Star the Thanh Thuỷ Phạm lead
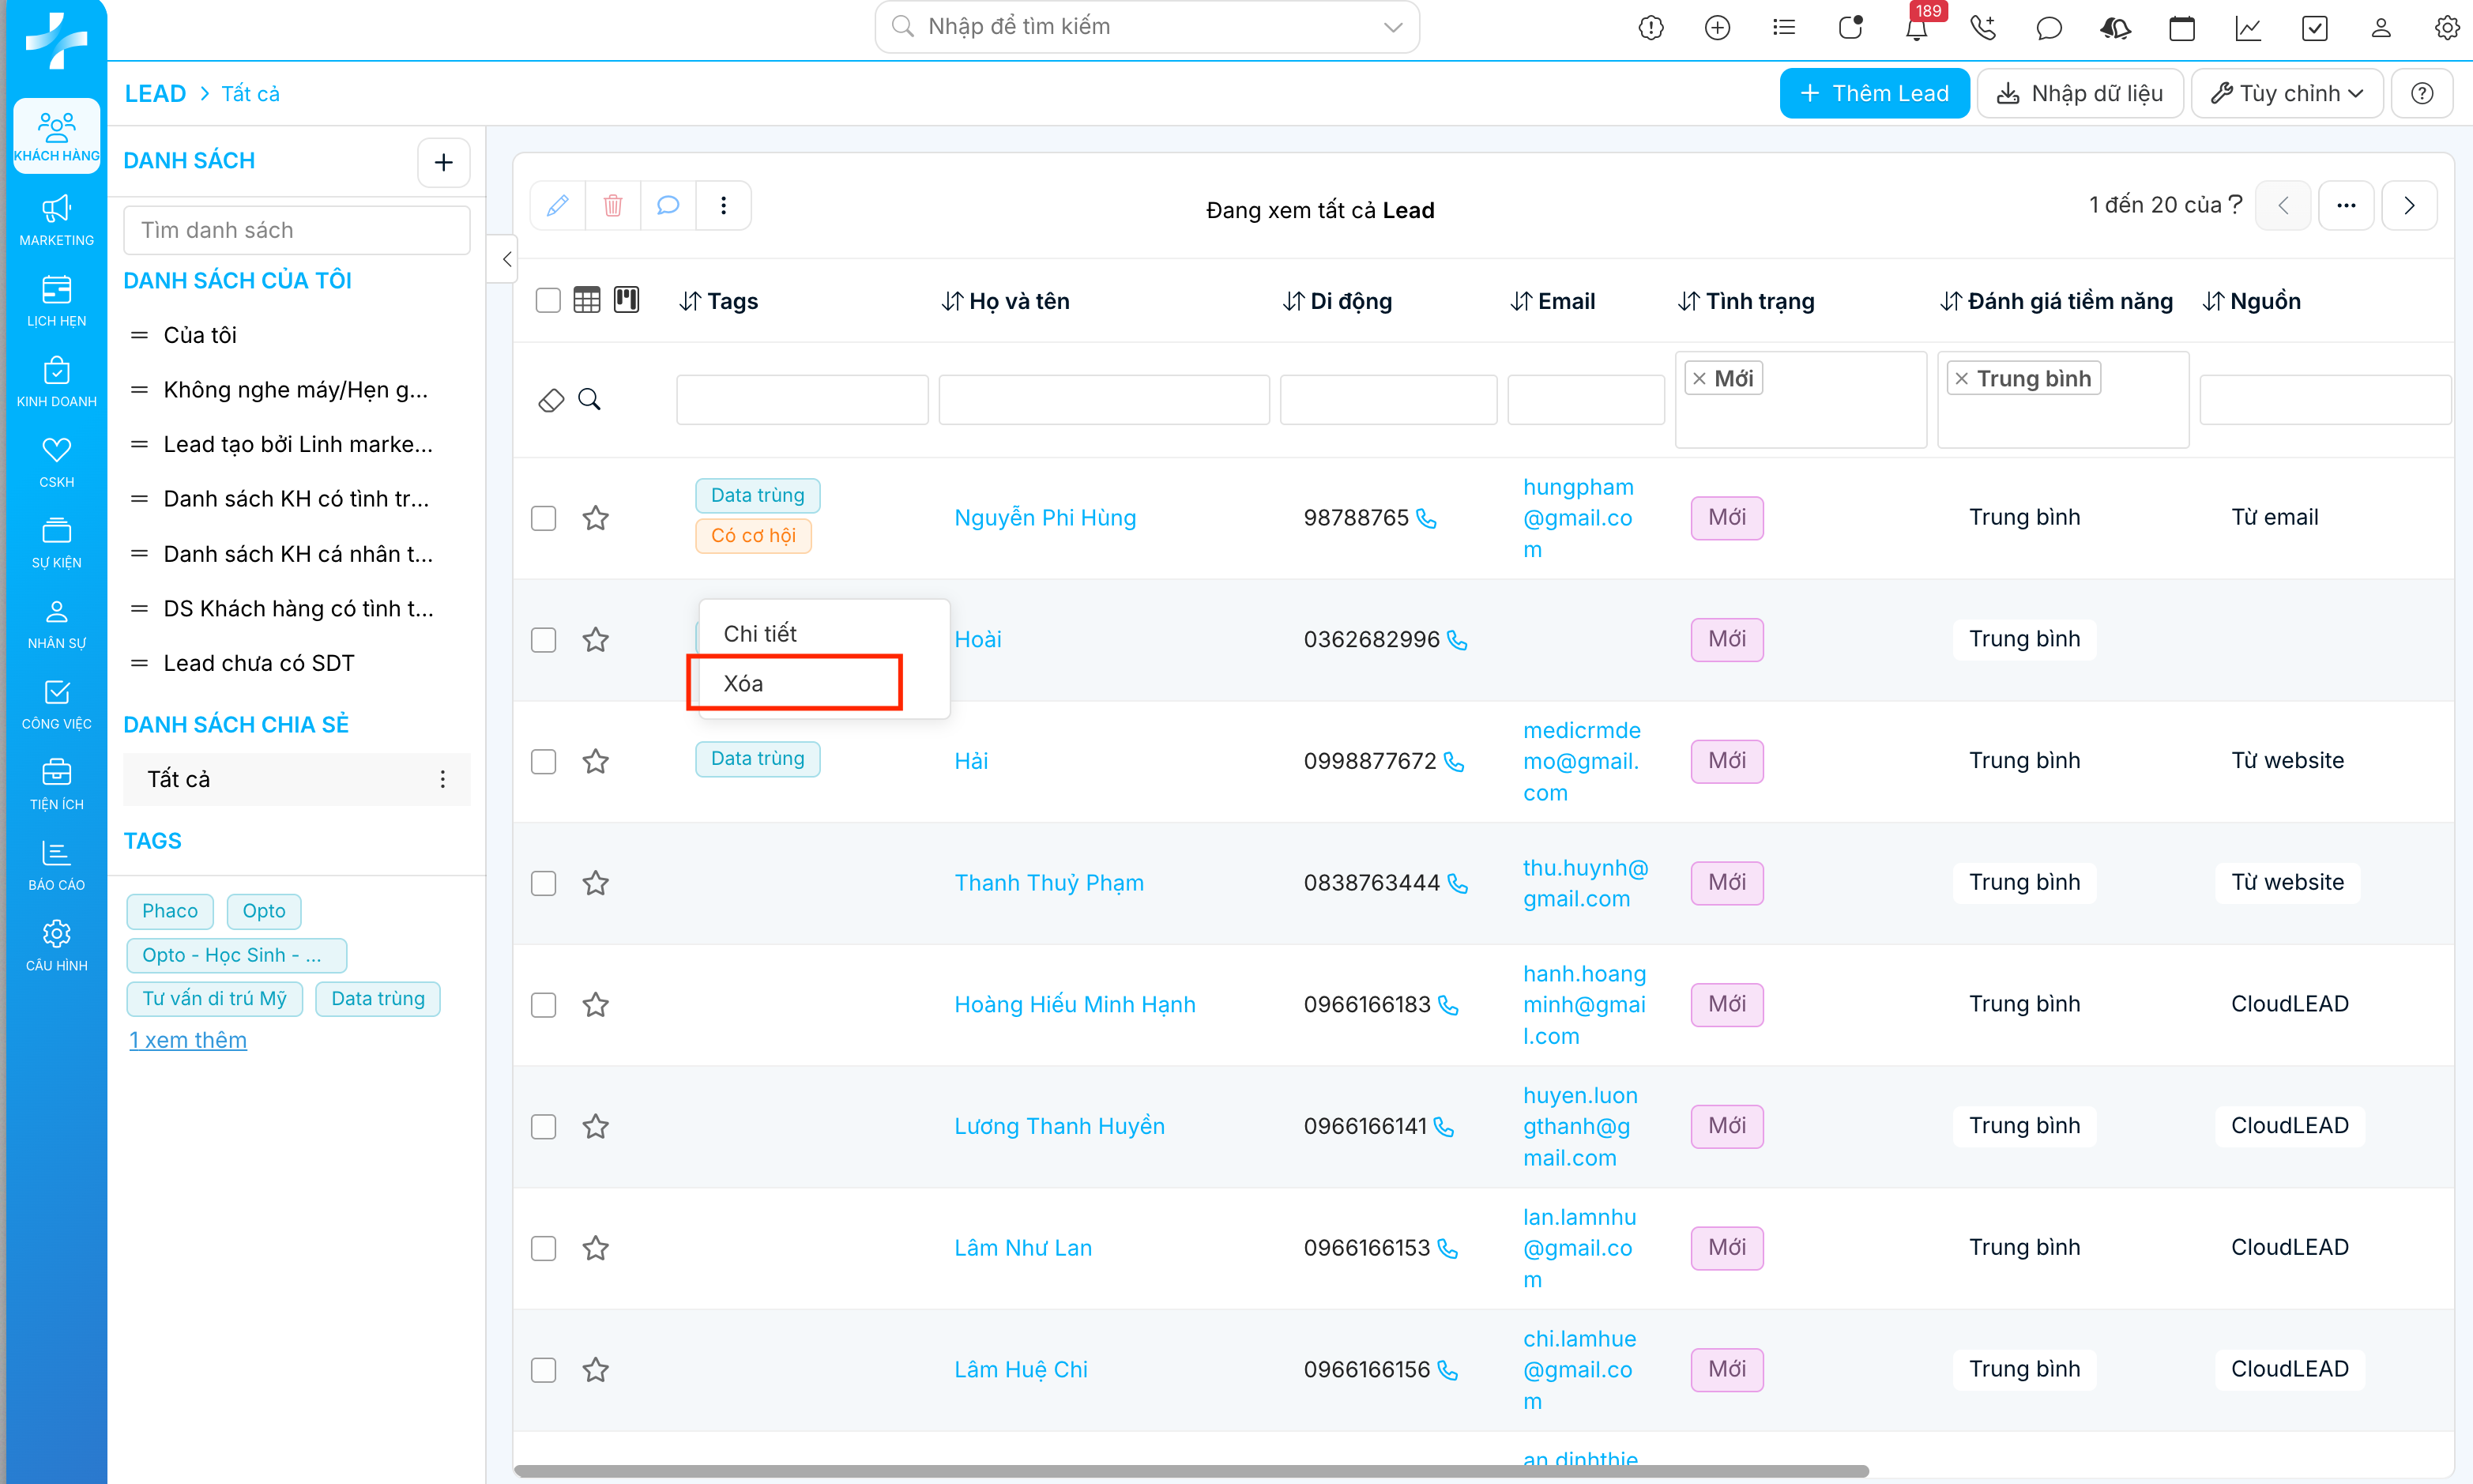This screenshot has height=1484, width=2473. 596,883
